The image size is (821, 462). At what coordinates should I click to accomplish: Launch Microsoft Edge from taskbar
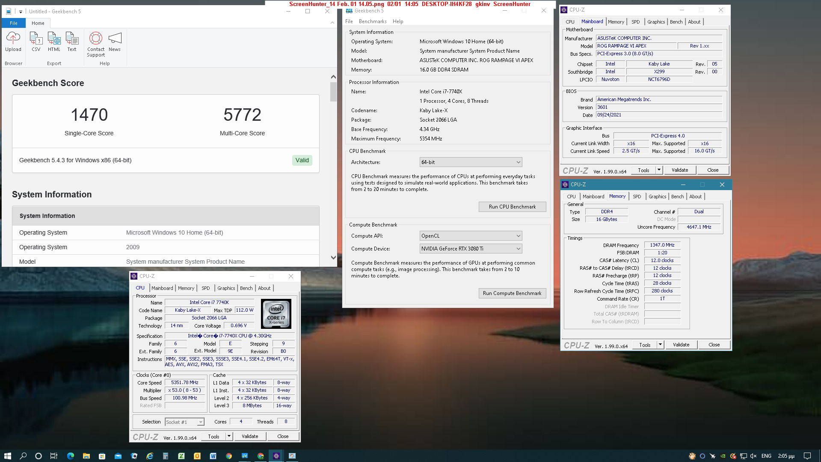(71, 456)
